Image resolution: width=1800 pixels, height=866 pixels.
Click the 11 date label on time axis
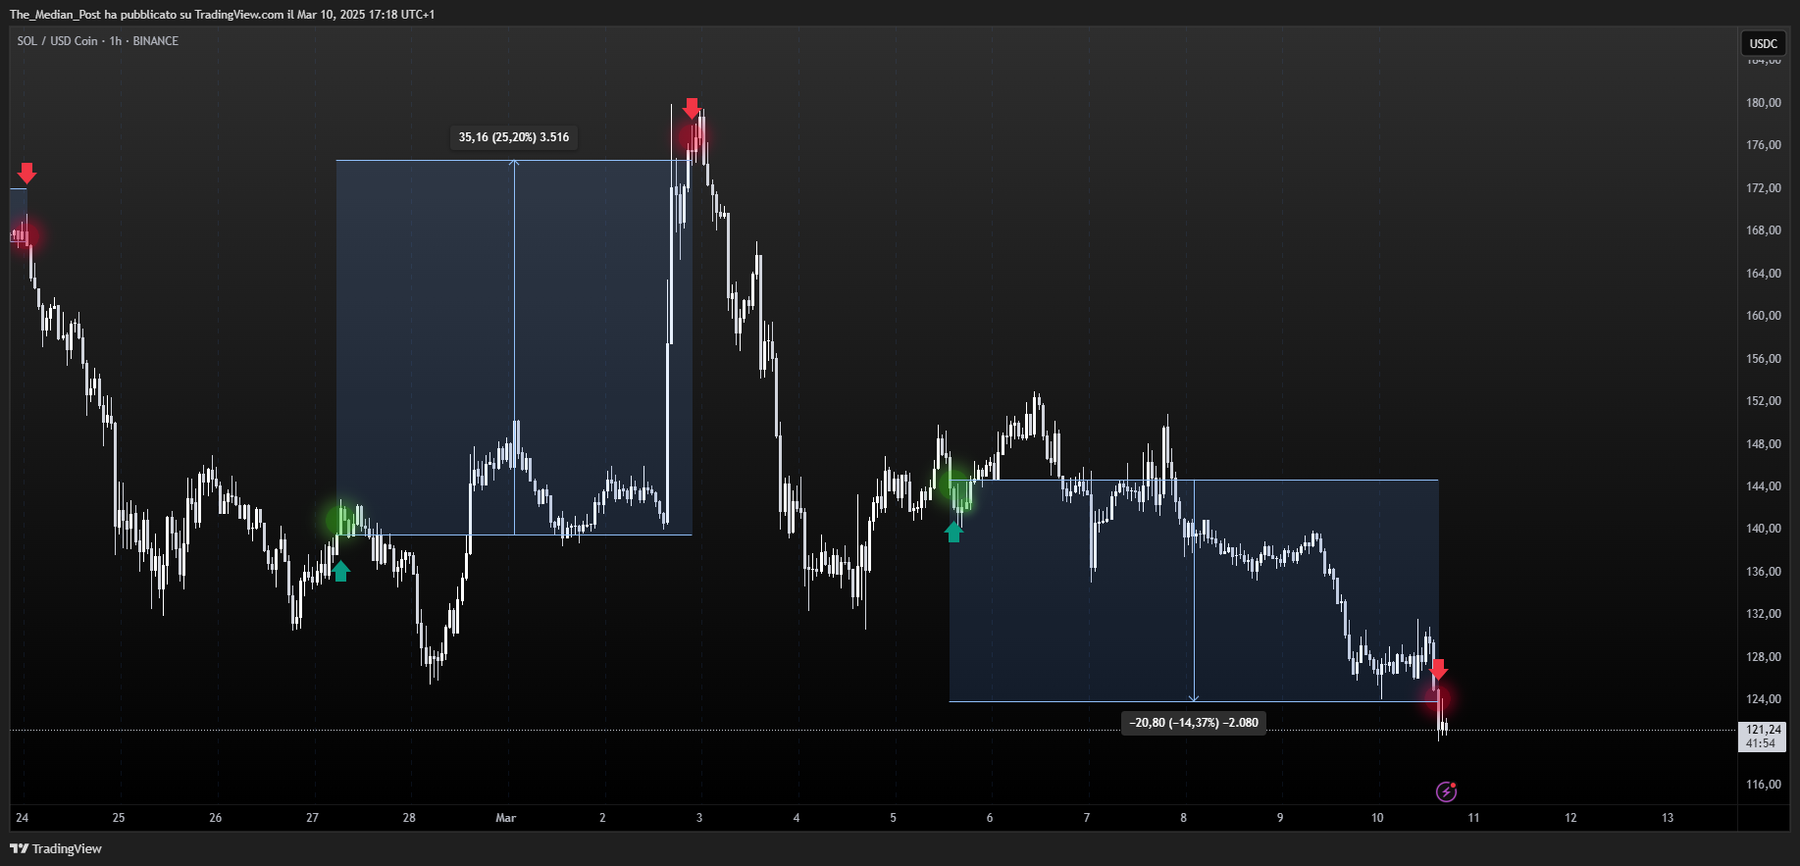pyautogui.click(x=1473, y=818)
